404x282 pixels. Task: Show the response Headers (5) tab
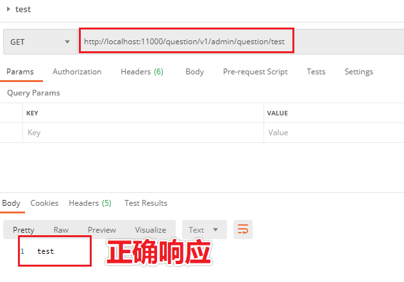[x=90, y=203]
